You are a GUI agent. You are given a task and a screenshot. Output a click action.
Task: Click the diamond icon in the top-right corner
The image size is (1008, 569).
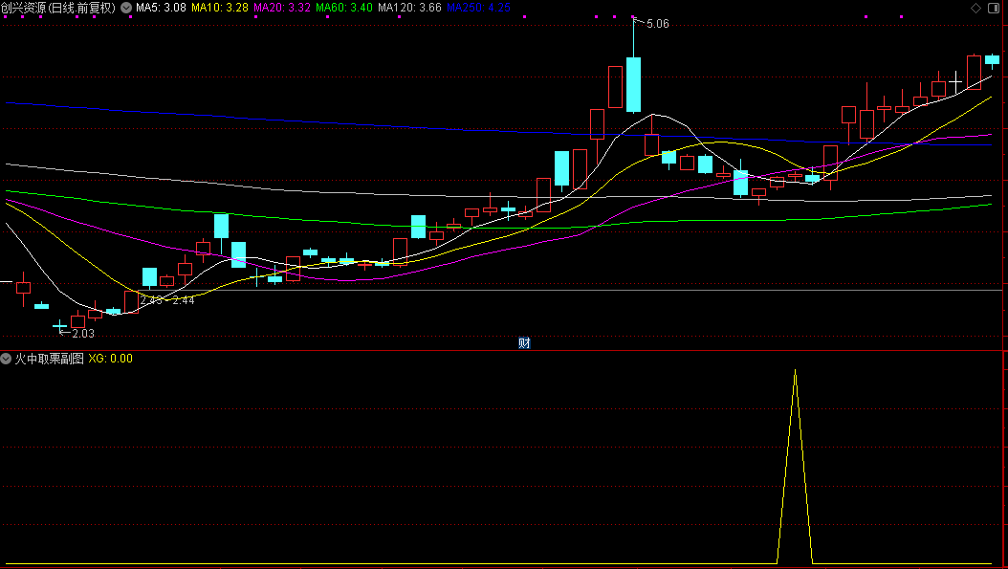coord(975,8)
